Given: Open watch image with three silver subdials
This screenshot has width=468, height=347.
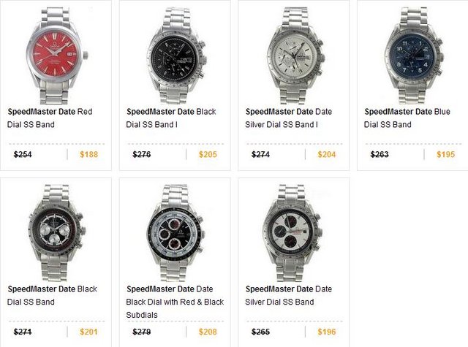Looking at the screenshot, I should (57, 232).
